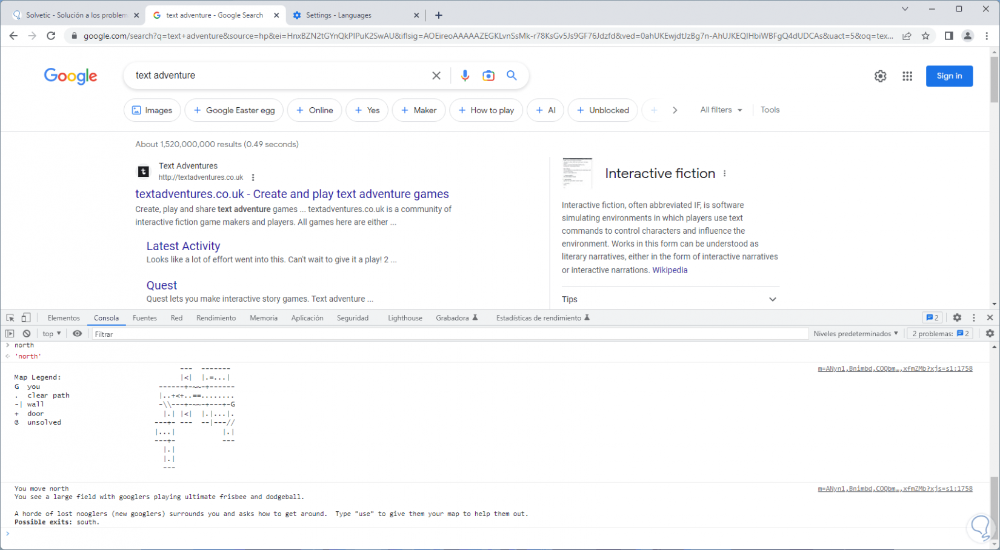Open the Aplicación DevTools tab
This screenshot has height=550, width=1000.
click(307, 318)
